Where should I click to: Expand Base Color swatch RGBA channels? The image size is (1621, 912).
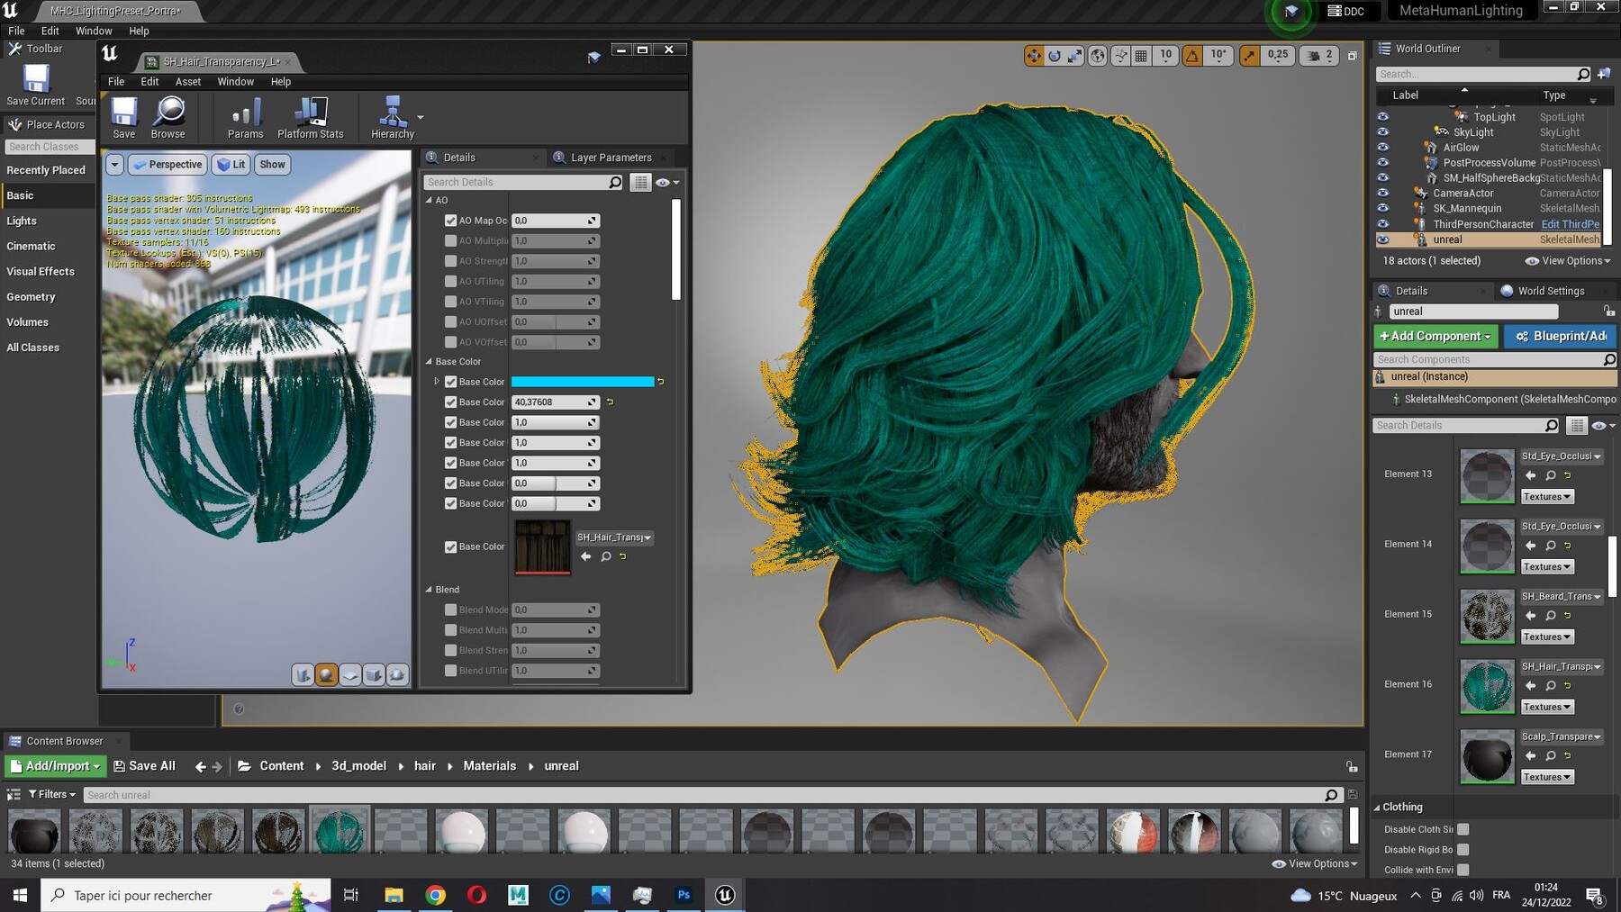[437, 382]
